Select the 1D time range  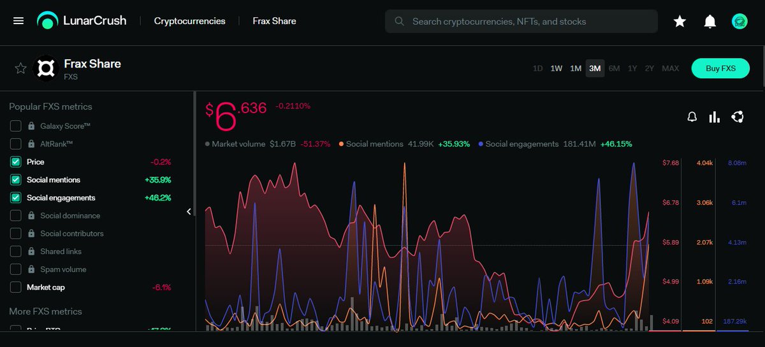coord(537,68)
